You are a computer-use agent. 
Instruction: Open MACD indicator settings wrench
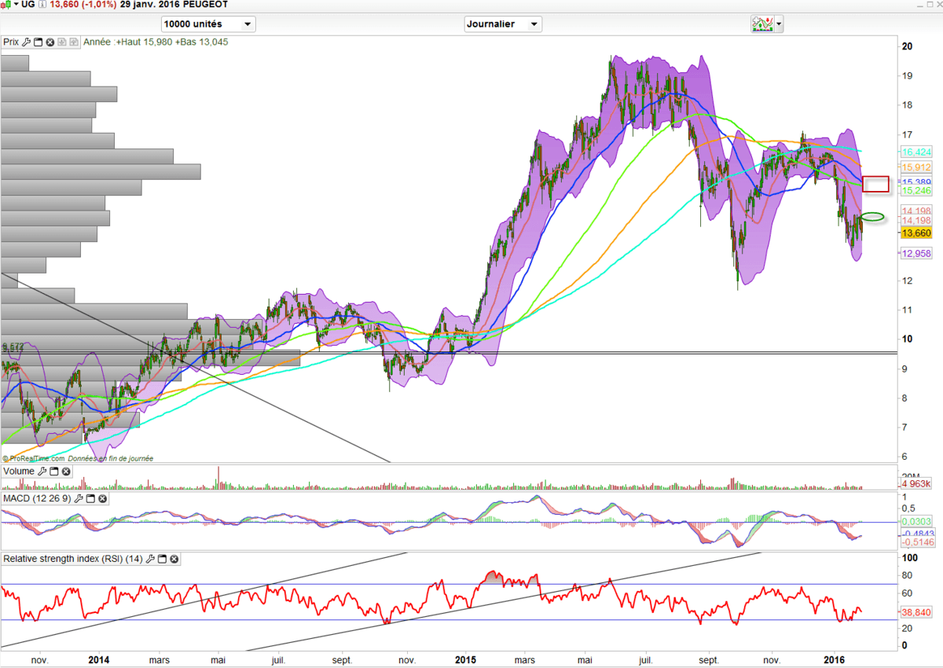79,499
